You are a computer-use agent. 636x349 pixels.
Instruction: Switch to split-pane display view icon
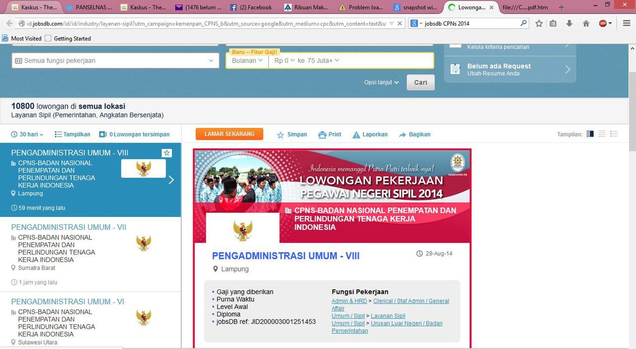(590, 134)
